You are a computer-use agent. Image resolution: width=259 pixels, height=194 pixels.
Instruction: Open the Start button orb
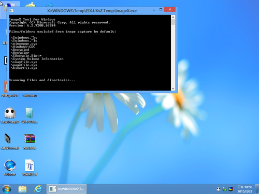(x=7, y=189)
